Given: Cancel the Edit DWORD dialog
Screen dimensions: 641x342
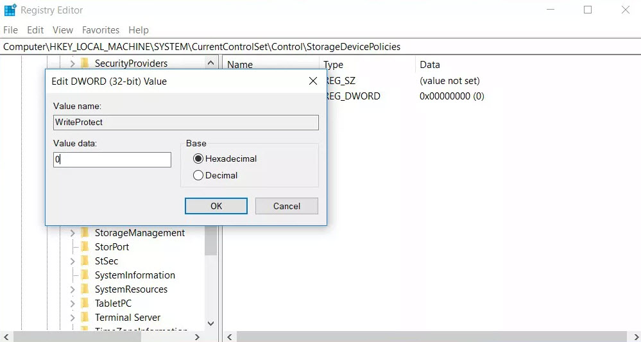Looking at the screenshot, I should pyautogui.click(x=287, y=206).
